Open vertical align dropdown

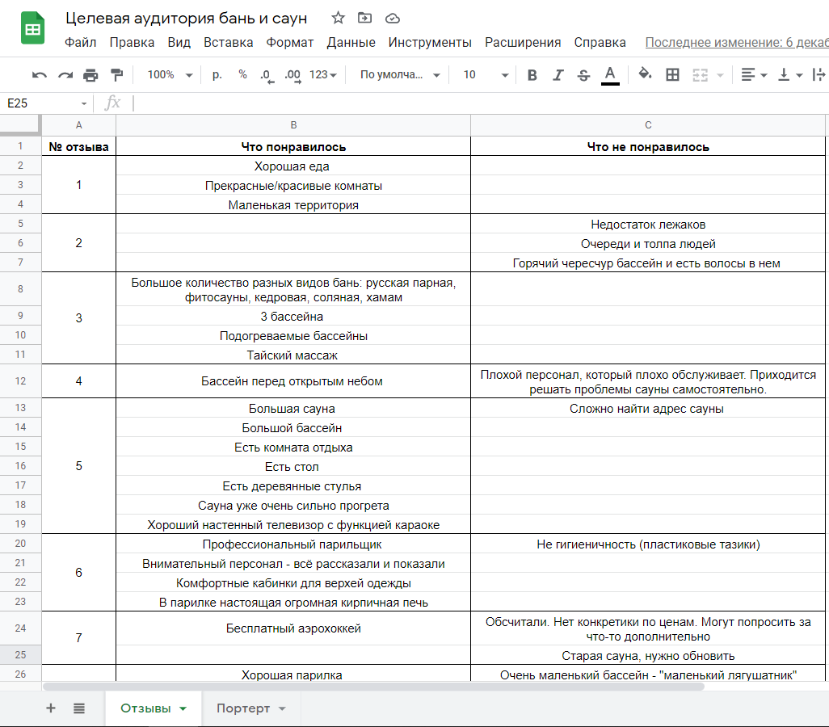(790, 75)
